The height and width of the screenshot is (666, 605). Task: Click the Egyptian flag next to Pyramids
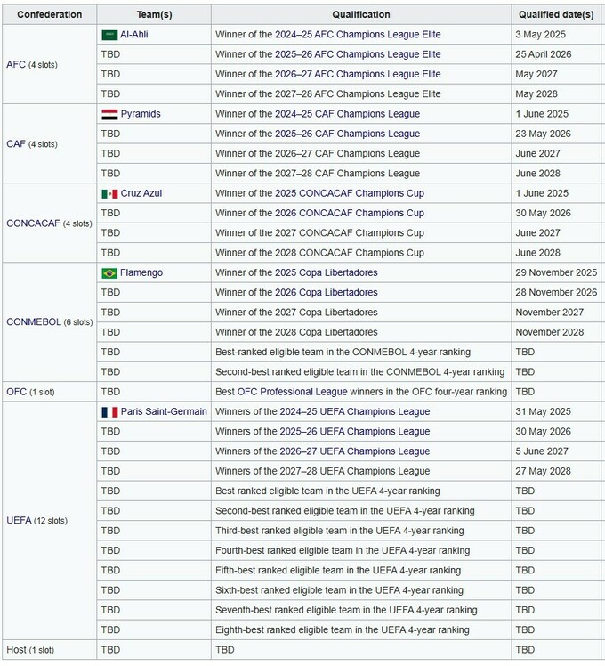tap(109, 114)
